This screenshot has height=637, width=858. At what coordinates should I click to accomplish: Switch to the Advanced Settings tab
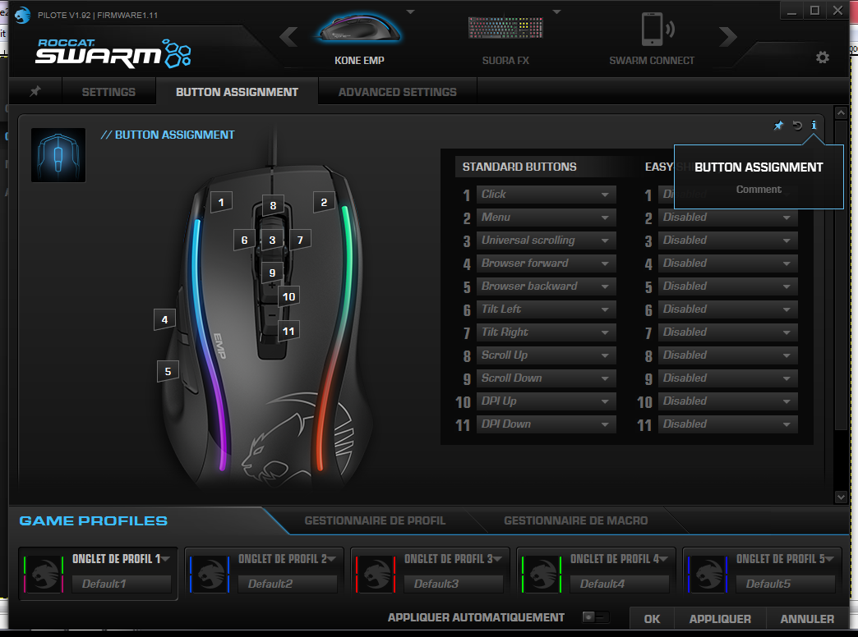397,92
